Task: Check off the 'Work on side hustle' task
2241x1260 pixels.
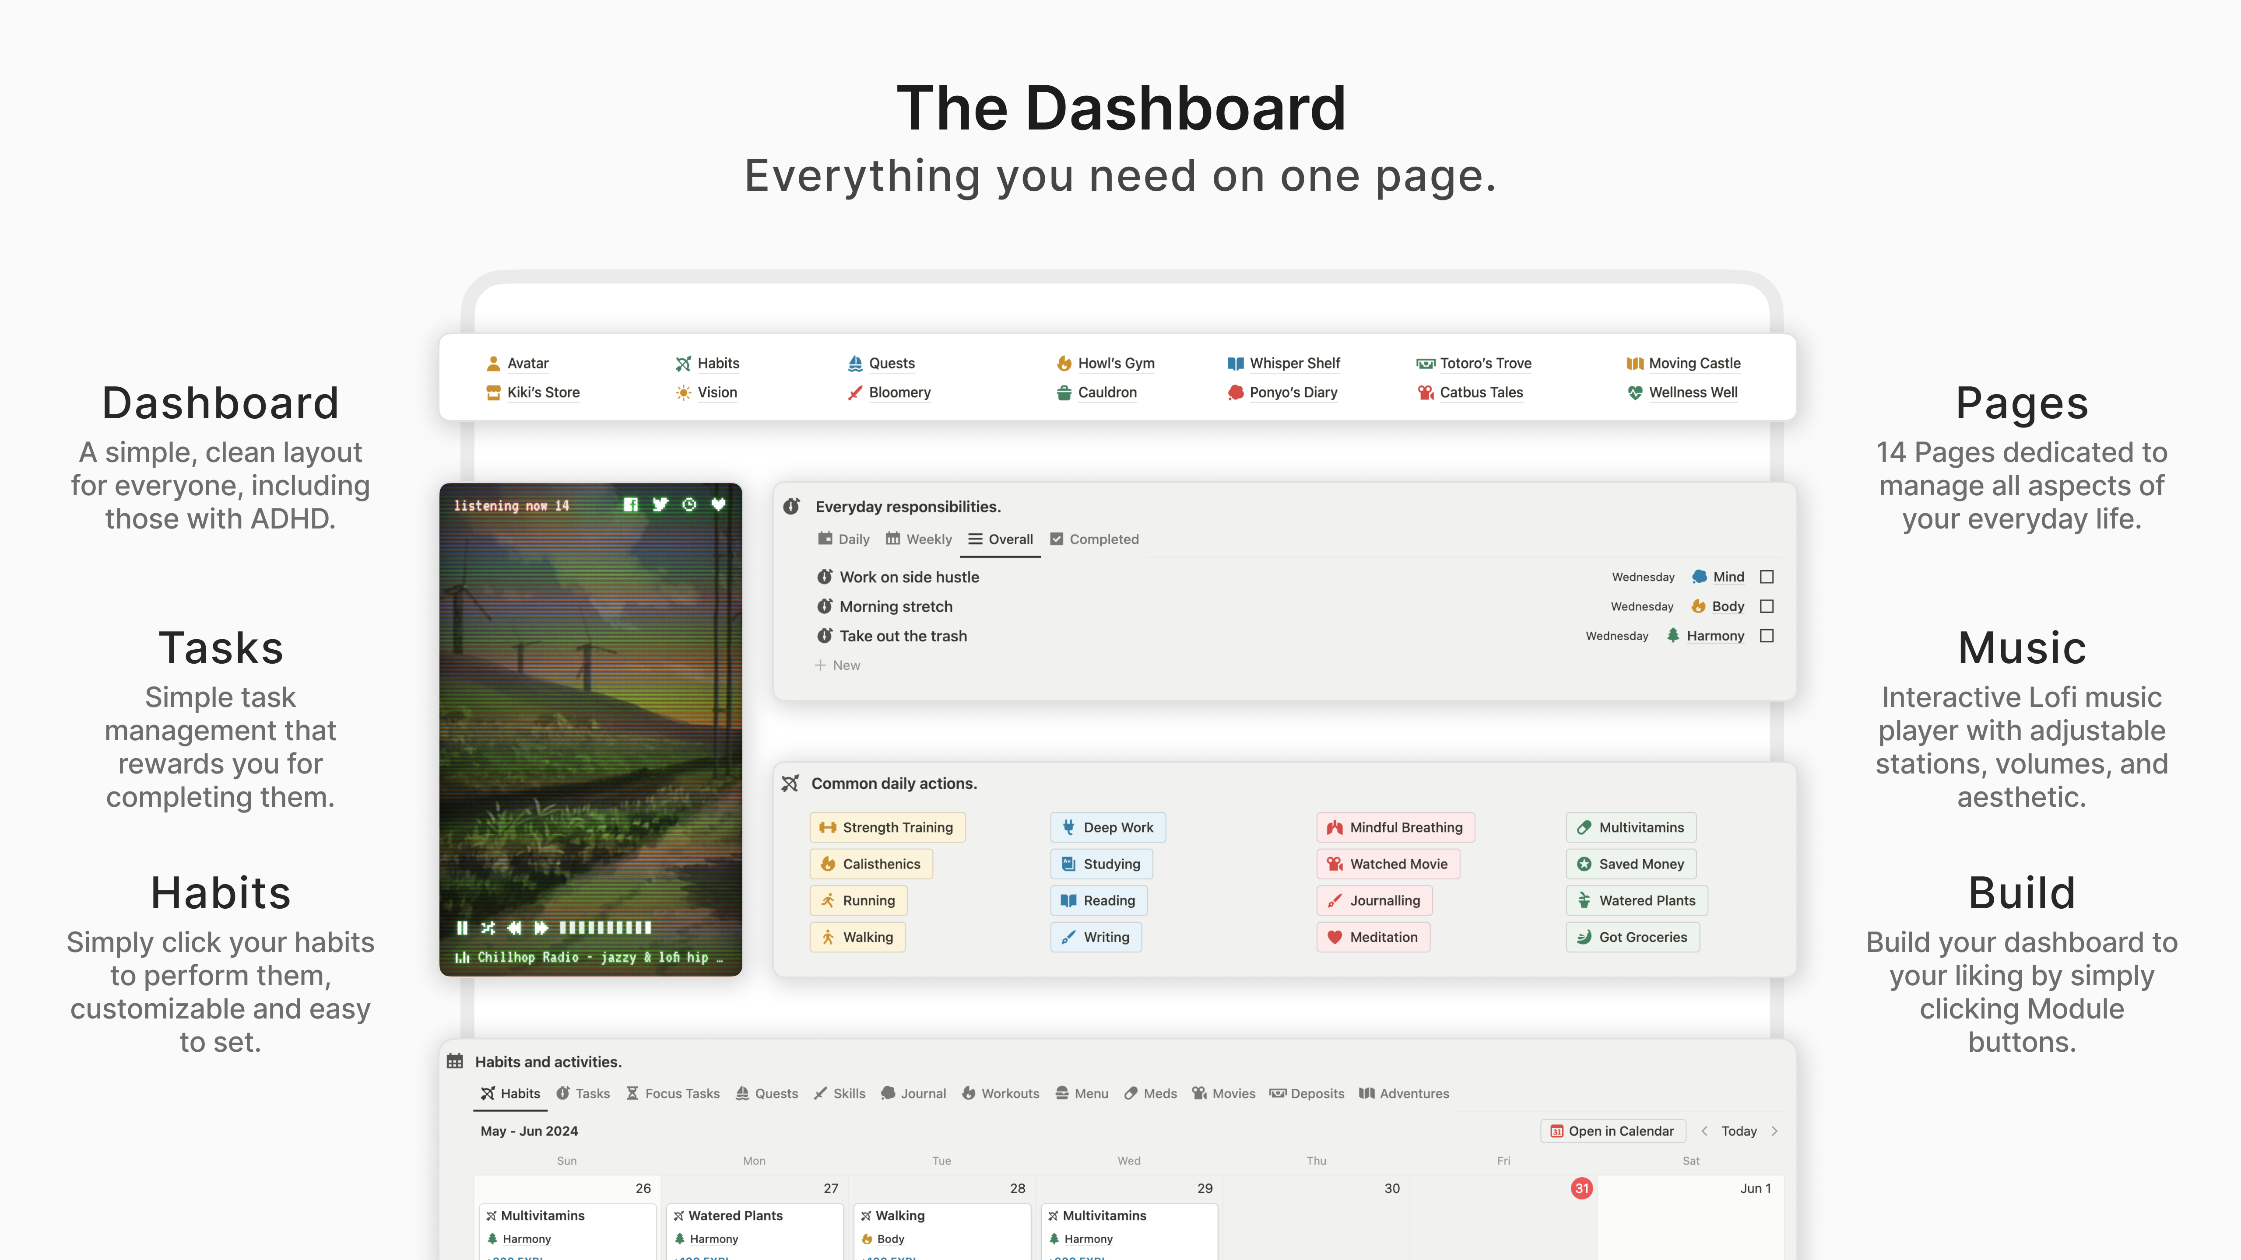Action: click(x=1767, y=577)
